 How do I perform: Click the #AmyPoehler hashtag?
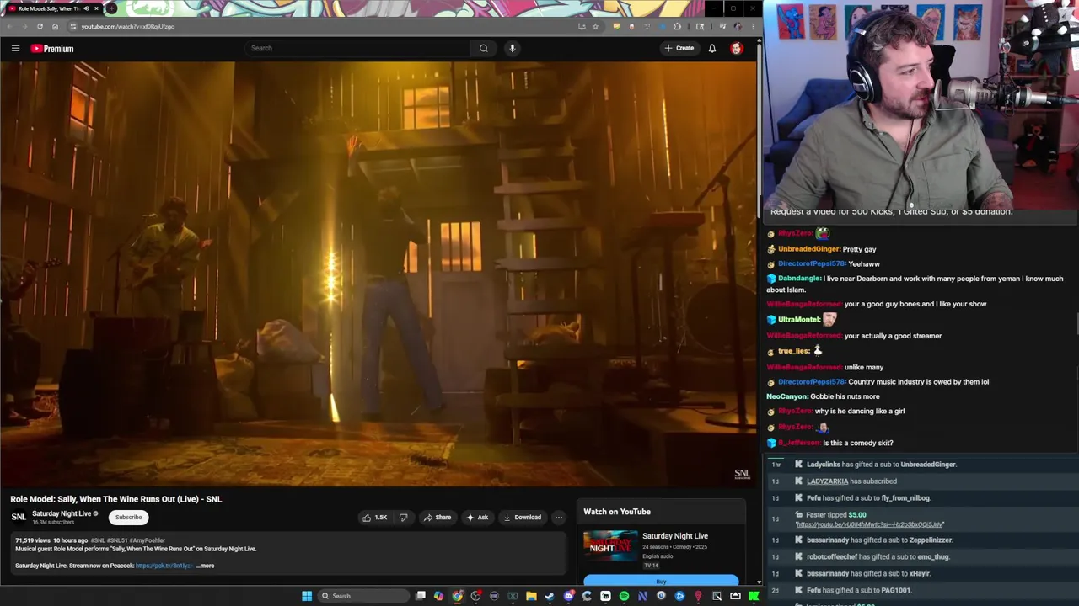[148, 540]
